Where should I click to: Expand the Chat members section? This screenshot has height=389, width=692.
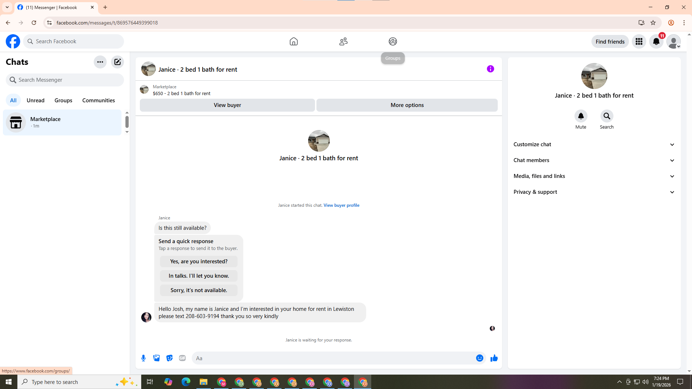click(x=594, y=160)
